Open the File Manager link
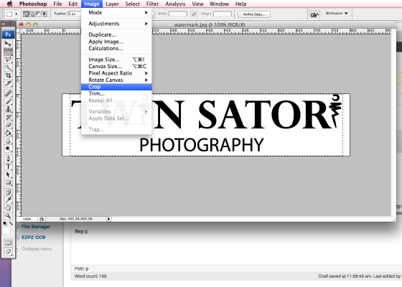Viewport: 402px width, 287px height. tap(36, 227)
